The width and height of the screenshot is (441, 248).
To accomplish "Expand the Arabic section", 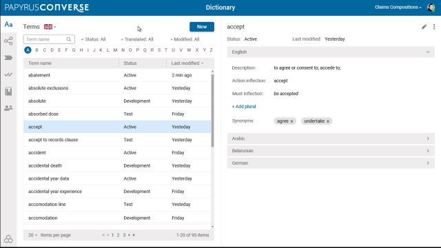I will (x=331, y=138).
